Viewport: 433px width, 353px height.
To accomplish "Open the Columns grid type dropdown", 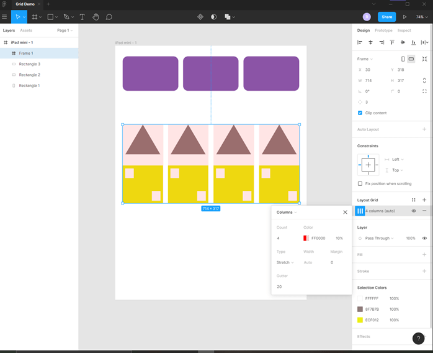I will click(287, 212).
